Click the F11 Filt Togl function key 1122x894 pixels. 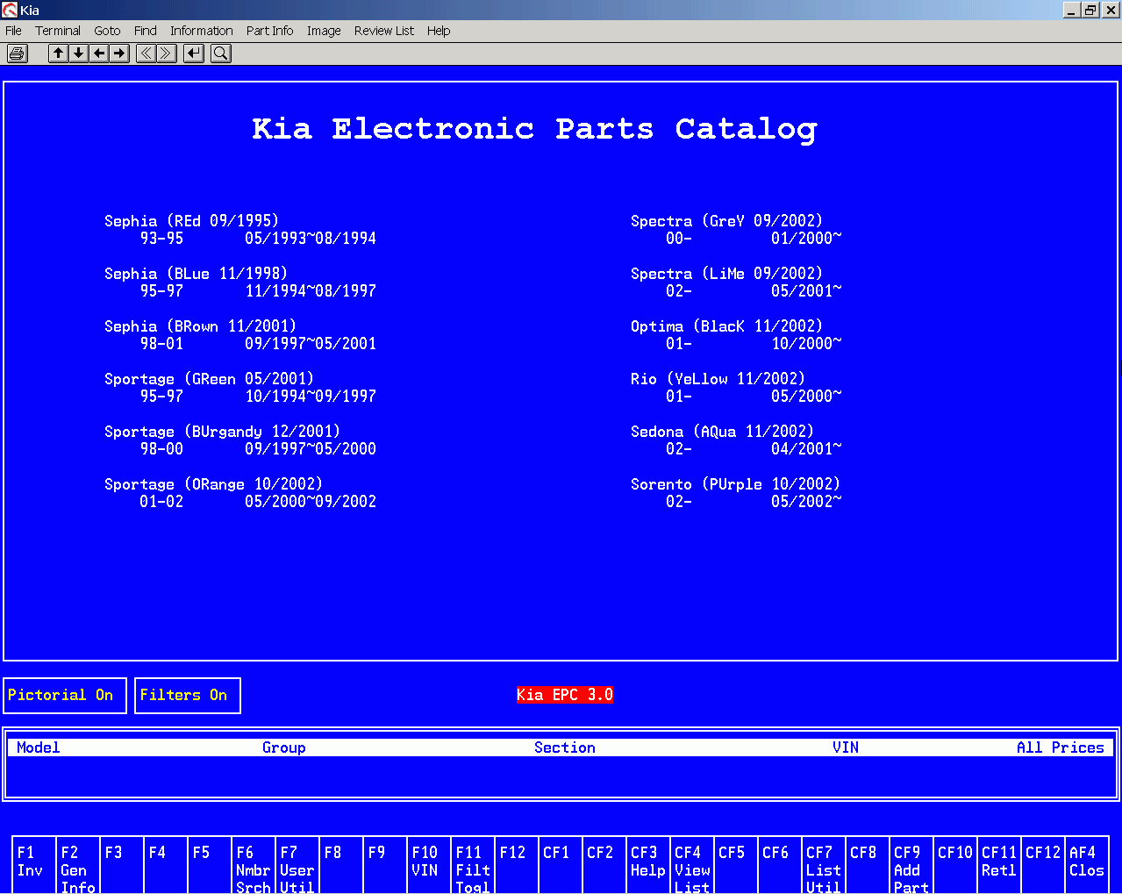[x=473, y=866]
